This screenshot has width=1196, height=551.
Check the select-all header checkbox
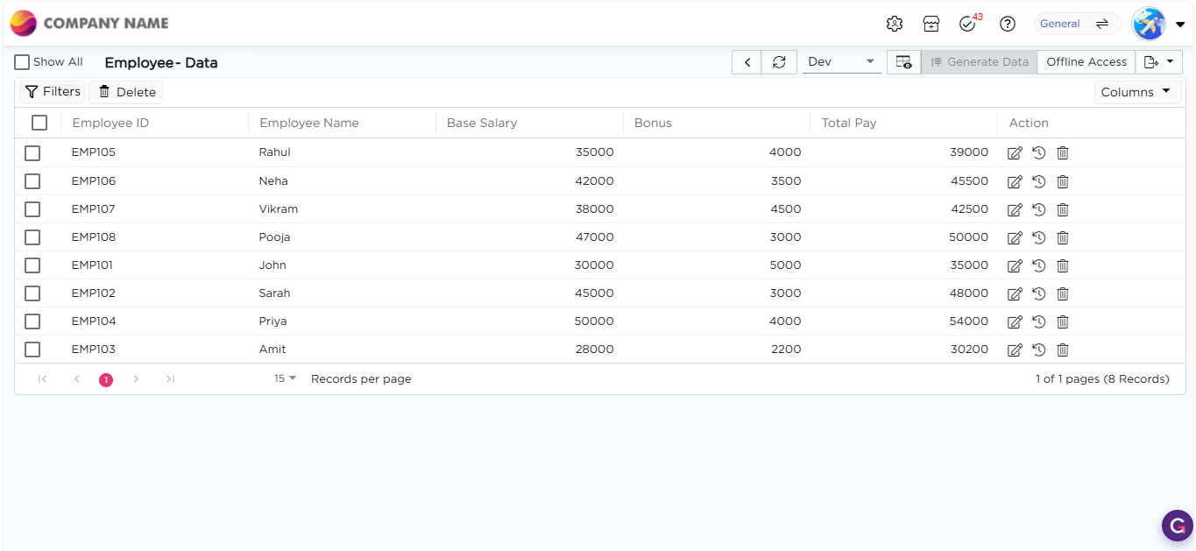[39, 123]
